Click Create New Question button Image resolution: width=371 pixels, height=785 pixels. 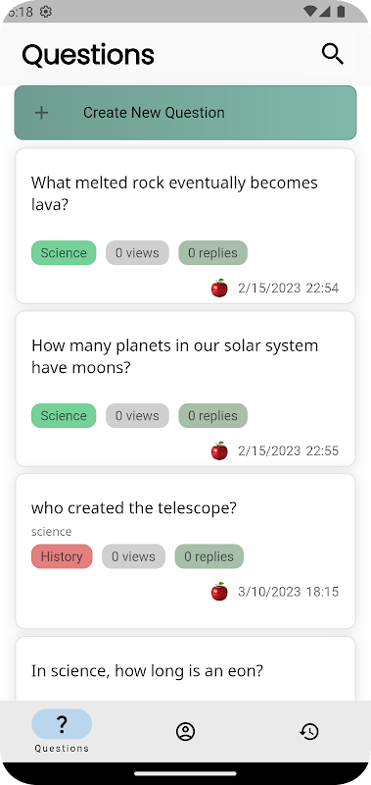tap(185, 113)
